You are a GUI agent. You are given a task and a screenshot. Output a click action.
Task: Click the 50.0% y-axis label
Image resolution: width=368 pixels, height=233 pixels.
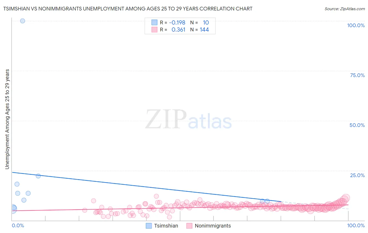(357, 125)
